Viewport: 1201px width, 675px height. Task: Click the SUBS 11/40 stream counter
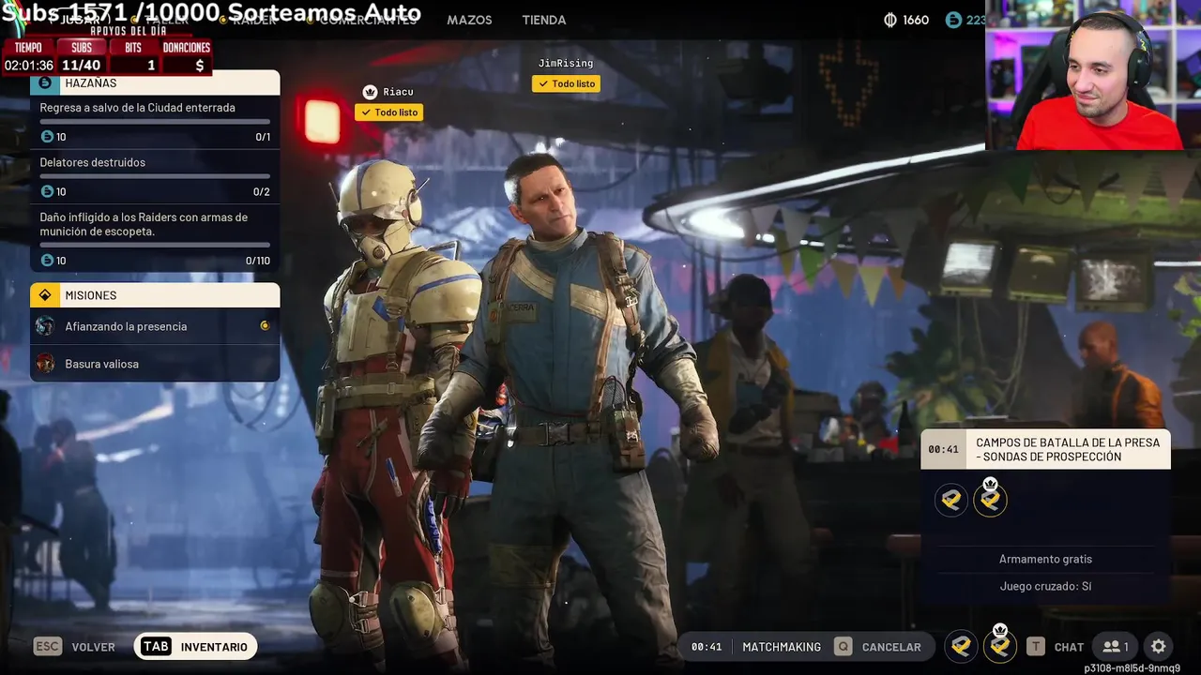82,57
